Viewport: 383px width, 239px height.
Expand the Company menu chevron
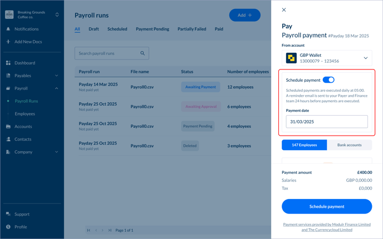click(x=56, y=152)
